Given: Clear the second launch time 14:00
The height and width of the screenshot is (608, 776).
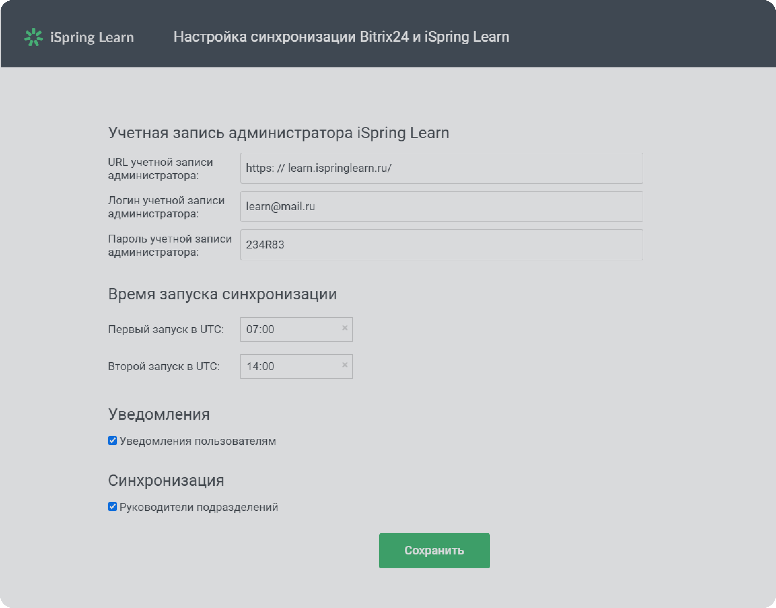Looking at the screenshot, I should pos(345,365).
